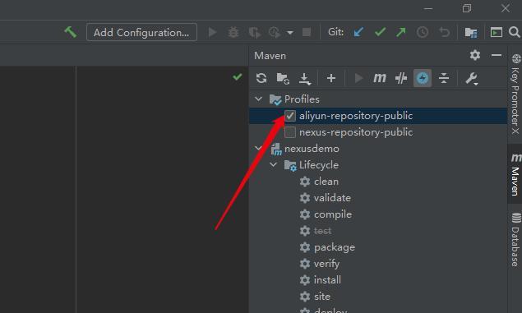Open the Database side tool window tab
Screen dimensions: 522x313
click(515, 240)
